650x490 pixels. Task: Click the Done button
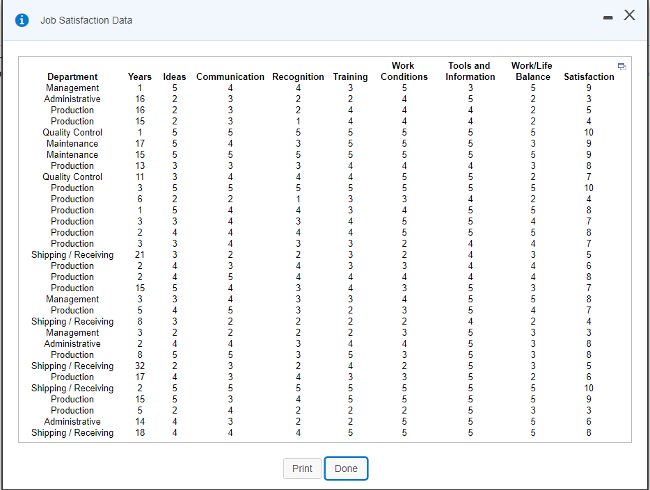click(x=346, y=468)
